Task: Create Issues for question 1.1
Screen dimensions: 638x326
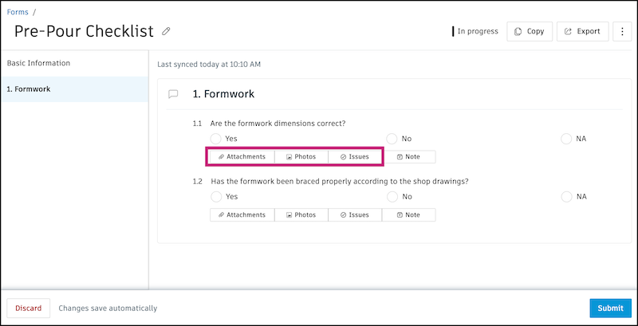Action: tap(354, 157)
